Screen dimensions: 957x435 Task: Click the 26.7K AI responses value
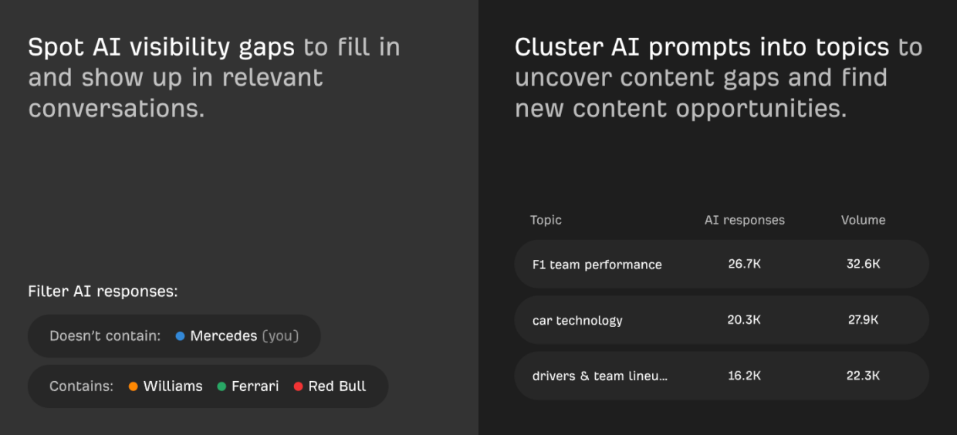tap(744, 264)
